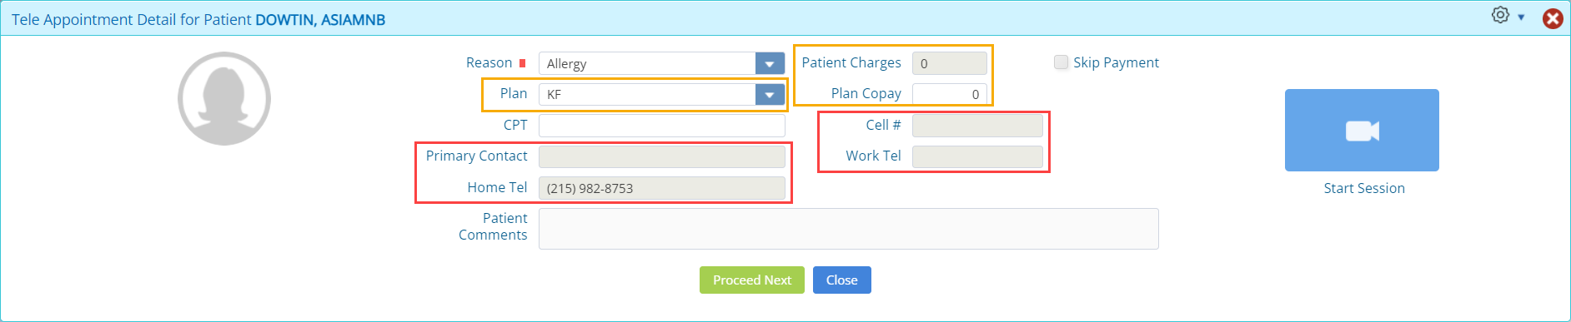Click the Home Tel phone number field
Viewport: 1571px width, 322px height.
coord(662,188)
